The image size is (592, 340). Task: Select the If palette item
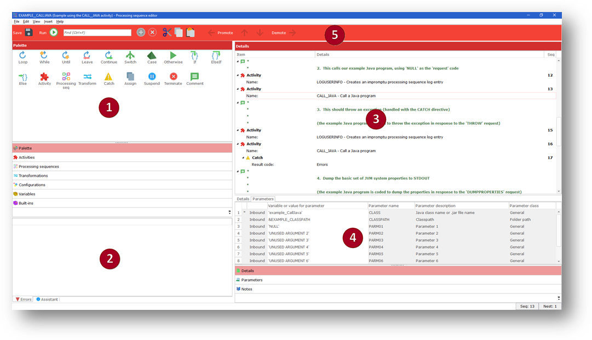pyautogui.click(x=194, y=57)
